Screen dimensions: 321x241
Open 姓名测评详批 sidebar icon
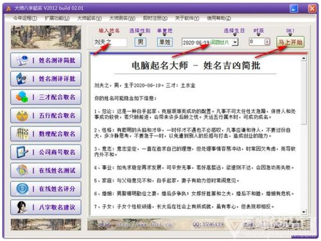22,78
